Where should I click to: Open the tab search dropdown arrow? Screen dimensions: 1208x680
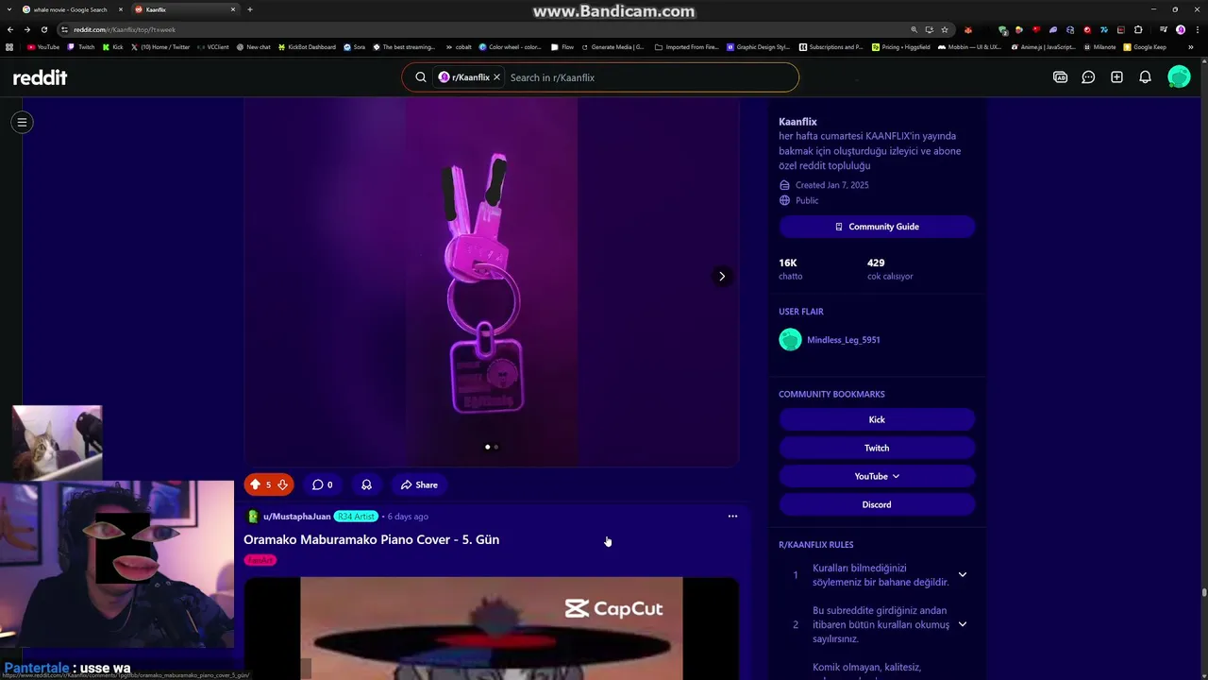[x=9, y=9]
